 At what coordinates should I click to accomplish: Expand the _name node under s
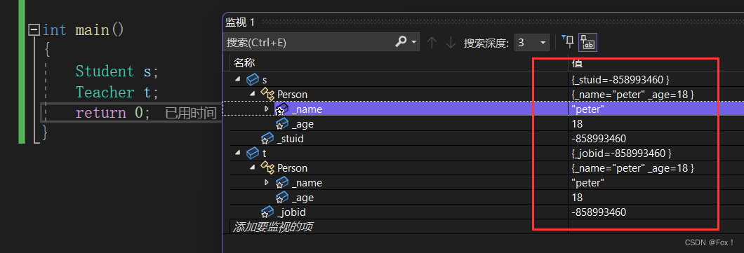coord(267,109)
